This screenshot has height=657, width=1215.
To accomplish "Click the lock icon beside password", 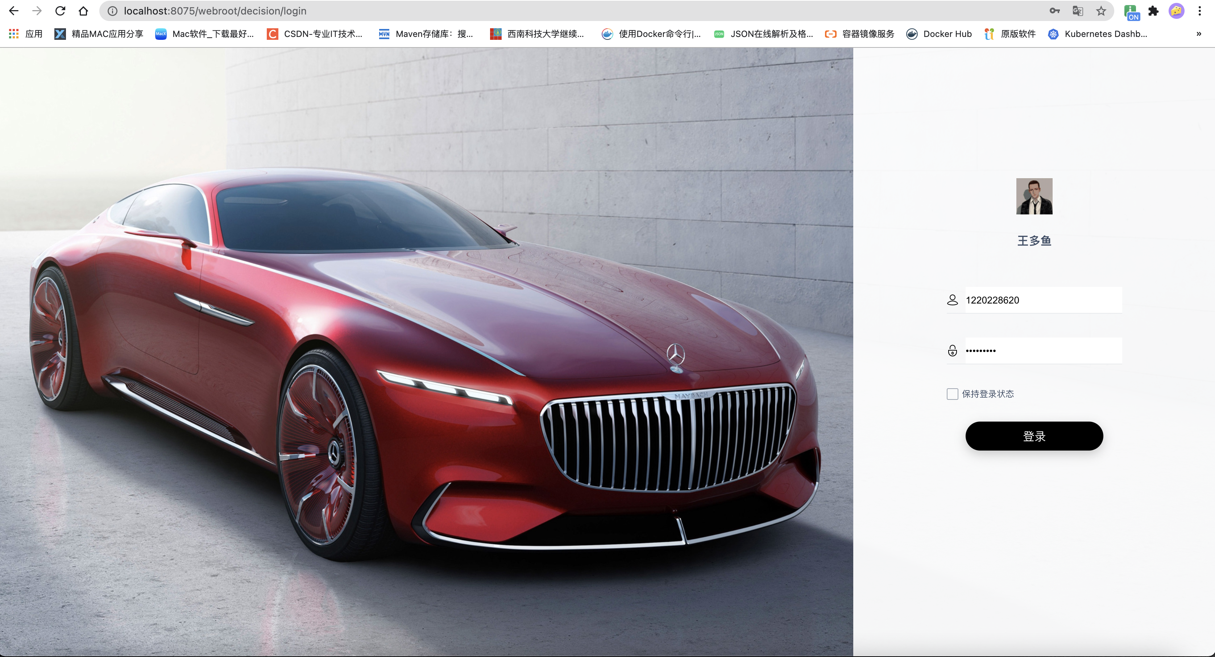I will coord(952,350).
